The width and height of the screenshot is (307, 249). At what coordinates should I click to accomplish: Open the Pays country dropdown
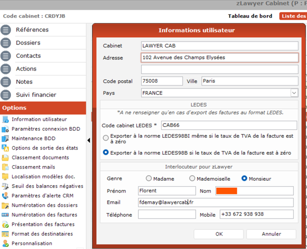click(294, 93)
